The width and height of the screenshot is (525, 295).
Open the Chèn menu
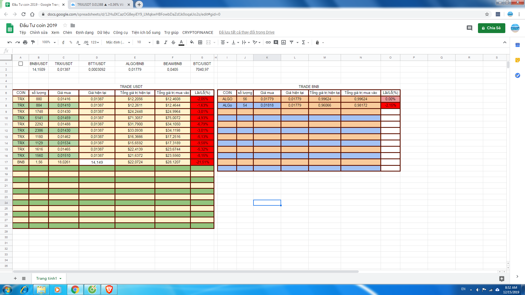tap(68, 33)
